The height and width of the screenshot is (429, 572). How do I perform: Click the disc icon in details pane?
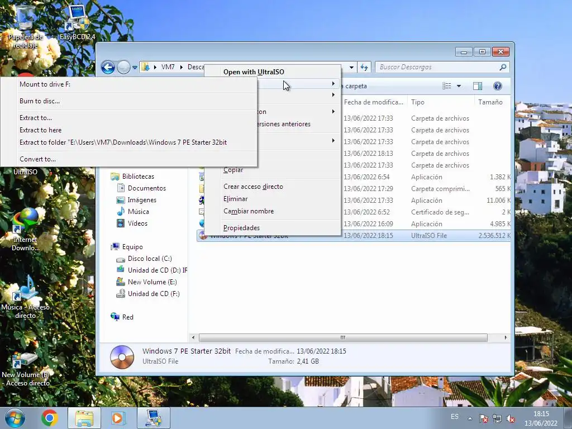[122, 357]
